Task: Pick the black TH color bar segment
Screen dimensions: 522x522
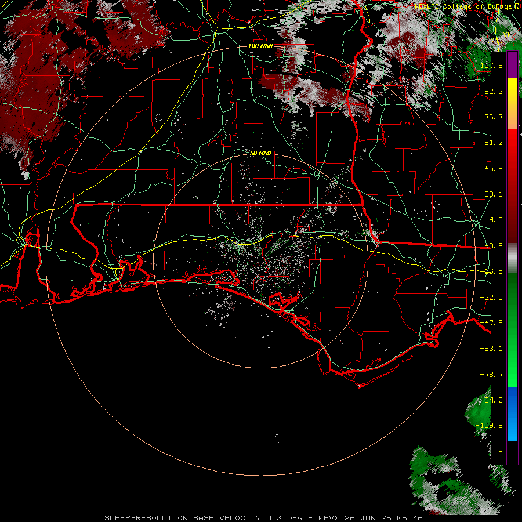Action: pos(512,452)
